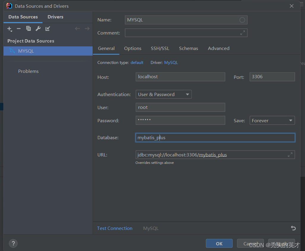Open Save password dropdown Forever
305x251 pixels.
coord(272,120)
